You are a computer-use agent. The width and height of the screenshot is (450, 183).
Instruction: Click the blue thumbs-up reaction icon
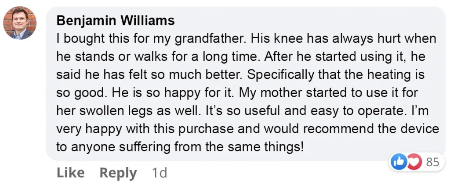[x=399, y=162]
